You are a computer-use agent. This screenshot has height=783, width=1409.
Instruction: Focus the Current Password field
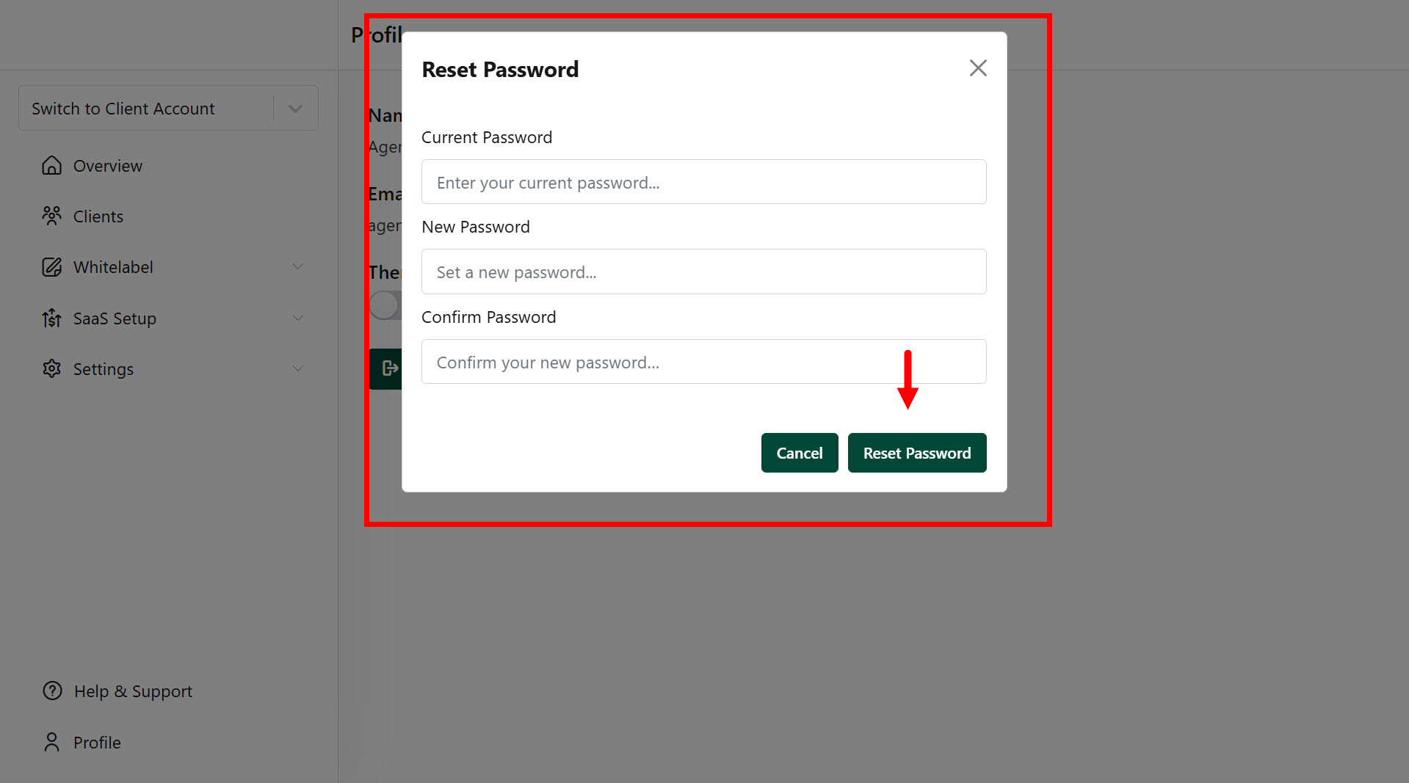[703, 182]
